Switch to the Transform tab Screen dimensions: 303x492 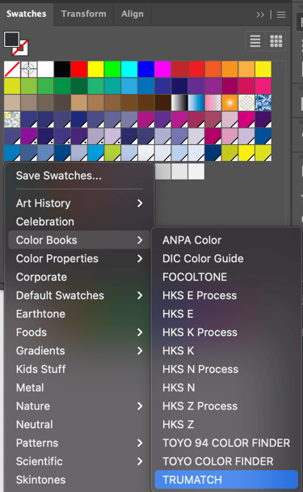click(84, 14)
